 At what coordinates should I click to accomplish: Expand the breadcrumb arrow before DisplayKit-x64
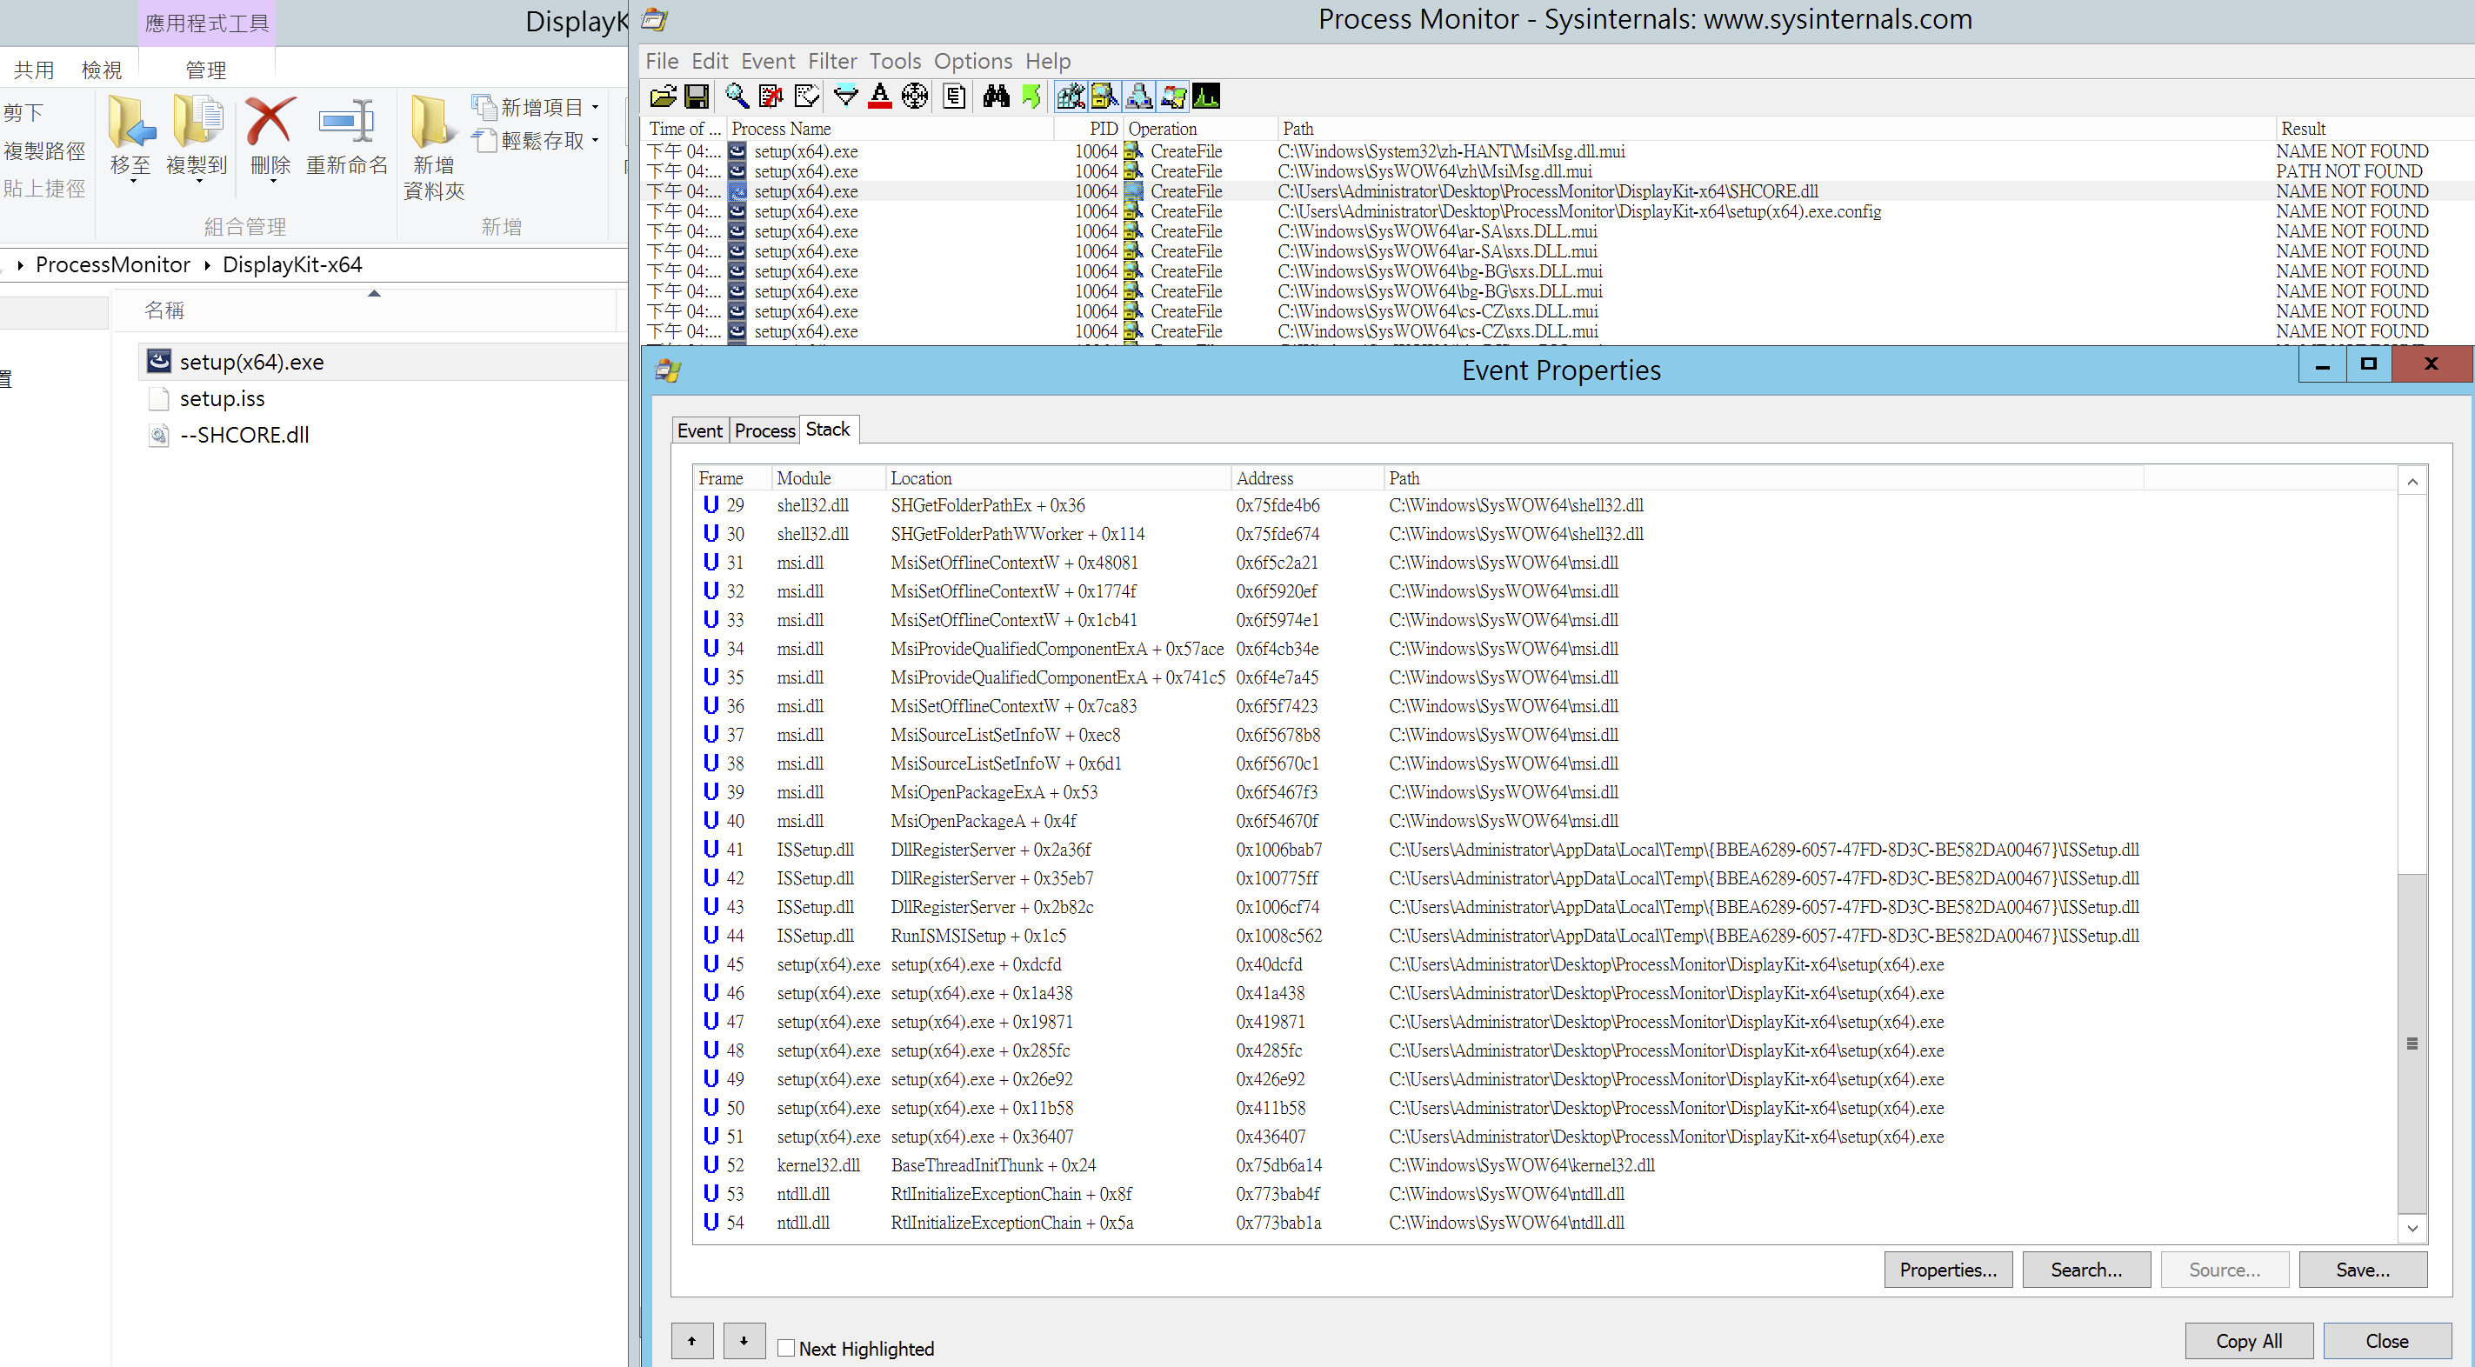[207, 265]
